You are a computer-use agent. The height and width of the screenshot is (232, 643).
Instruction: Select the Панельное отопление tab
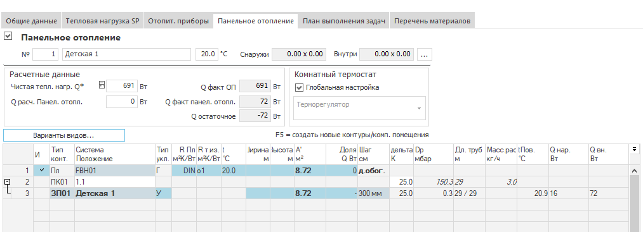tap(256, 21)
